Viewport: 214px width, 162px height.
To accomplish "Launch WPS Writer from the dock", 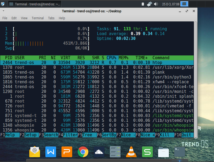I will point(50,152).
